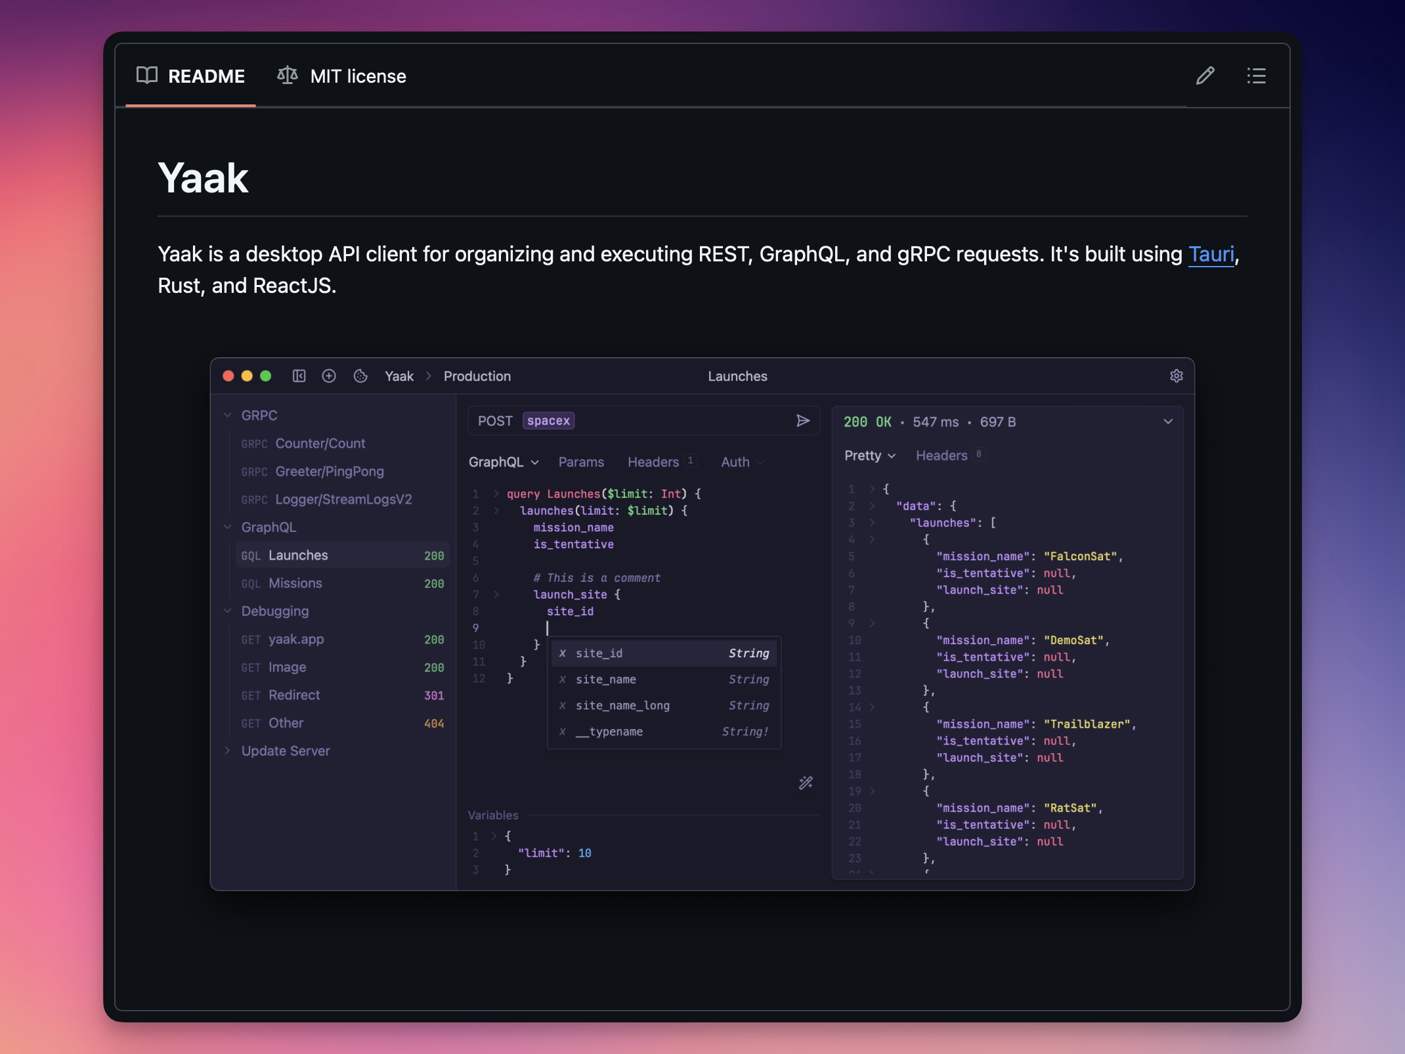
Task: Click the magic wand format icon
Action: pyautogui.click(x=806, y=783)
